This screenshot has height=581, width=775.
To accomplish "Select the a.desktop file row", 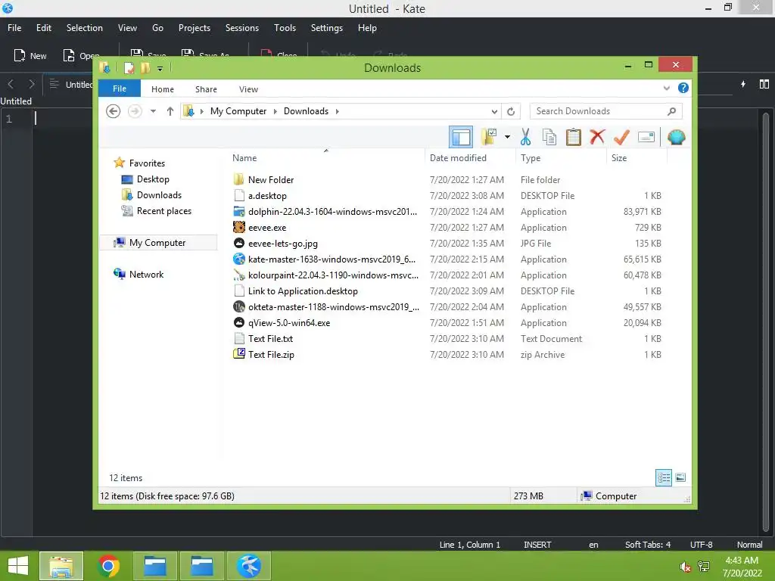I will [x=447, y=196].
